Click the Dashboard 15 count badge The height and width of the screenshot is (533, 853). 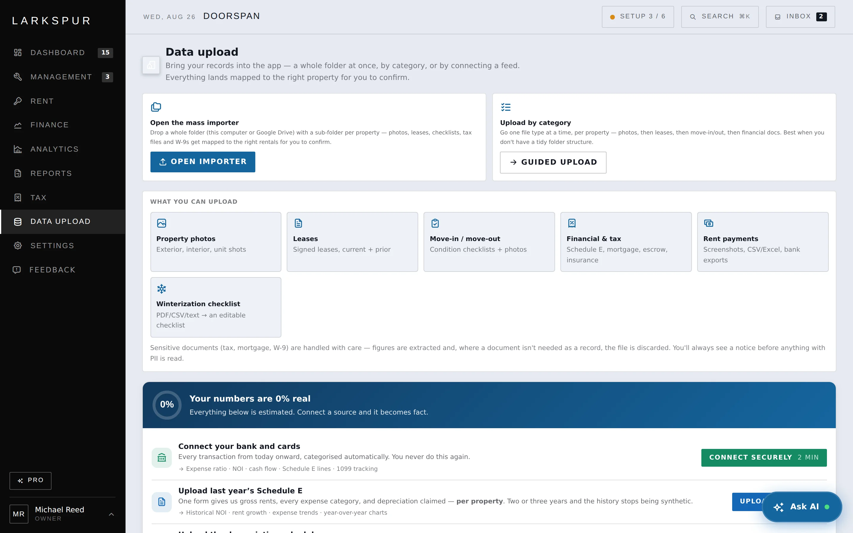click(x=105, y=52)
